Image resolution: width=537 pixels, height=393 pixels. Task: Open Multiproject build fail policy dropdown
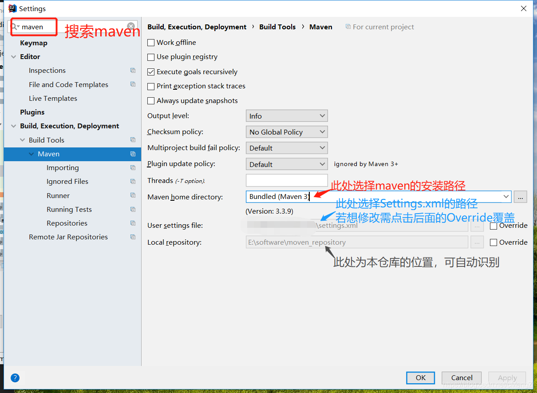coord(287,148)
